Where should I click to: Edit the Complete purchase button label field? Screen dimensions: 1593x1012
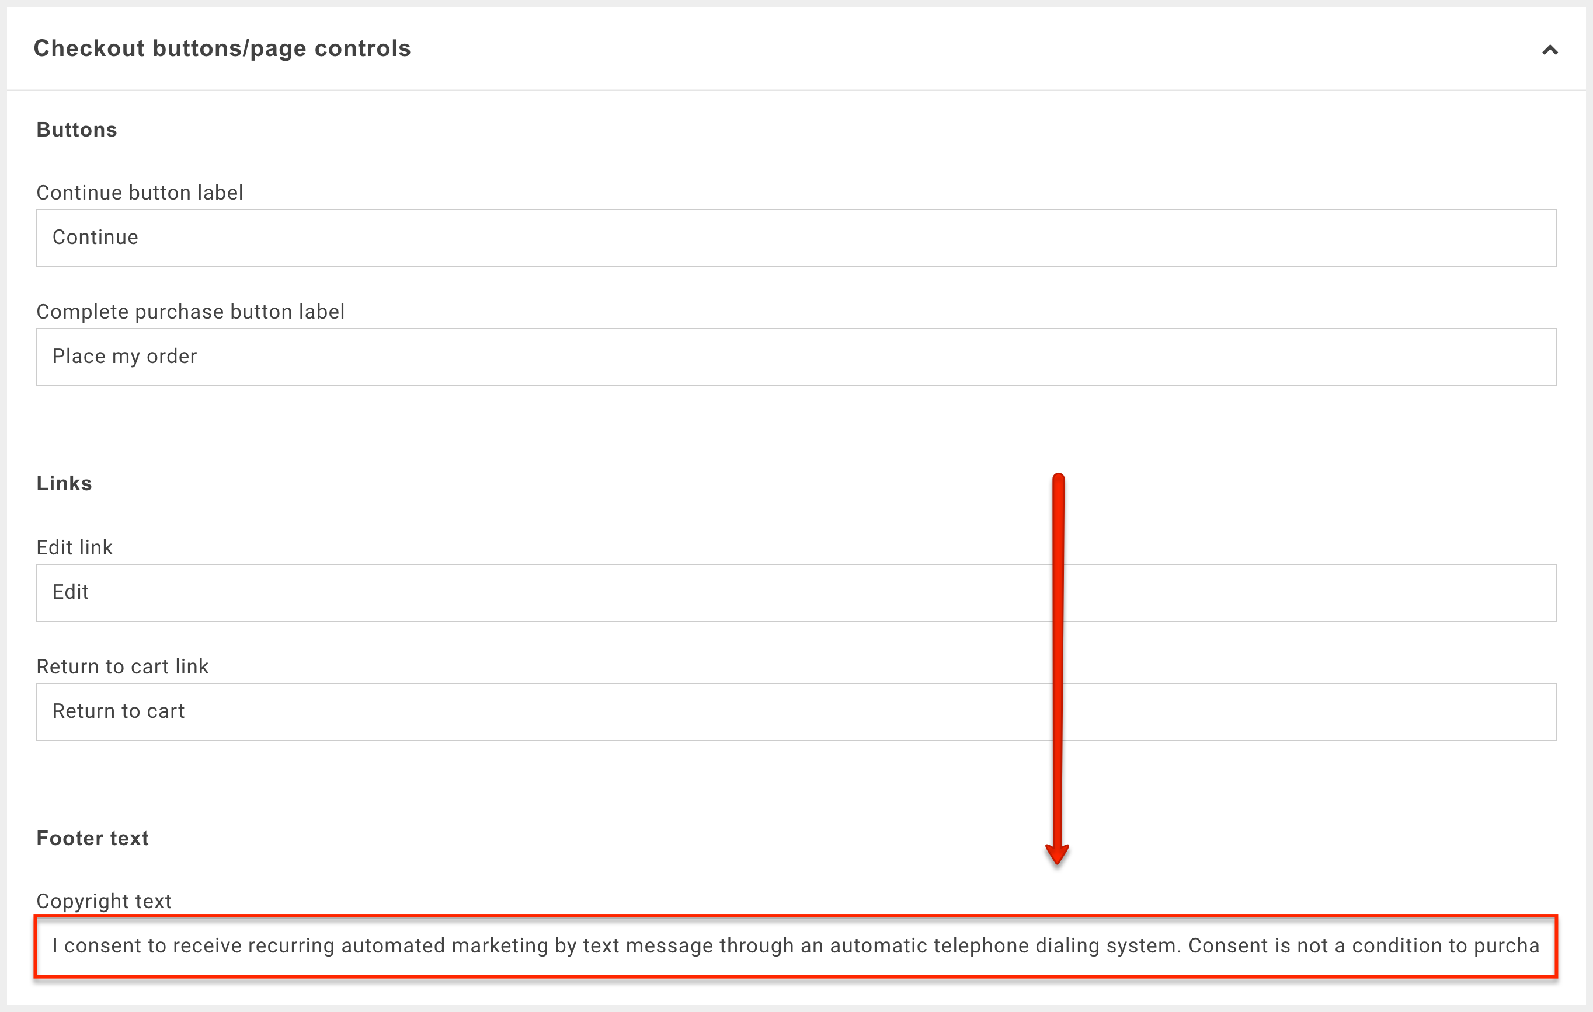click(x=796, y=357)
